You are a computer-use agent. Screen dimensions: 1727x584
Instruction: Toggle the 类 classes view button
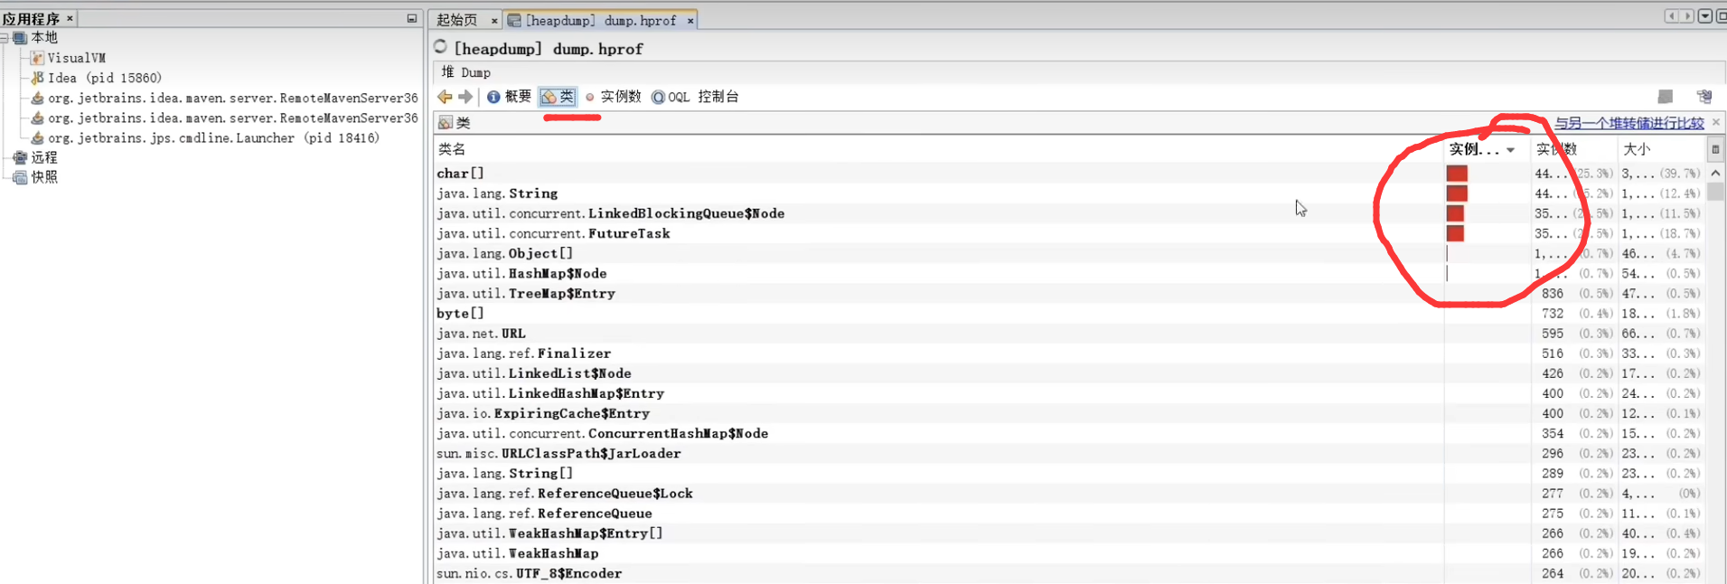point(558,97)
